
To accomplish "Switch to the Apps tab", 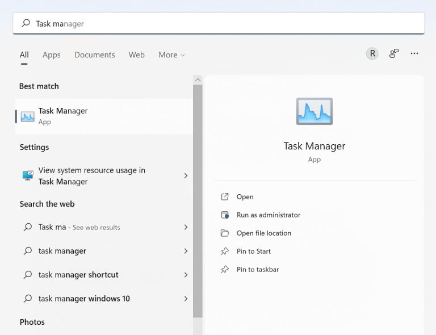I will (52, 55).
